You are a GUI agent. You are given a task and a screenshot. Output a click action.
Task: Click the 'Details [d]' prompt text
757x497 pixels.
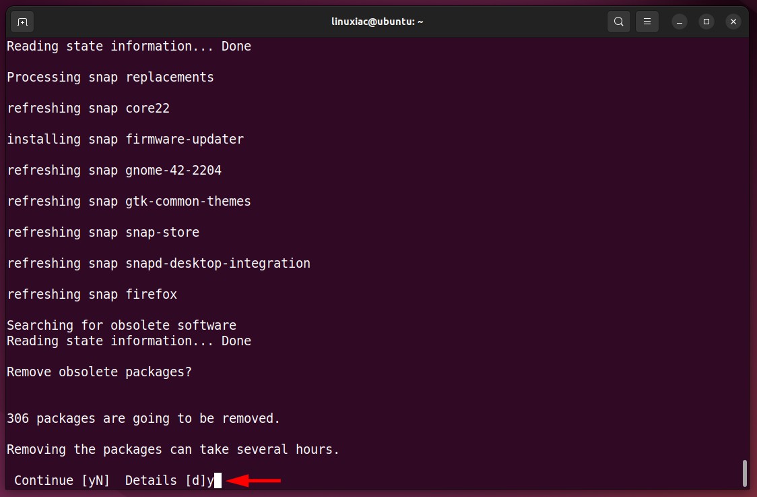click(x=166, y=481)
